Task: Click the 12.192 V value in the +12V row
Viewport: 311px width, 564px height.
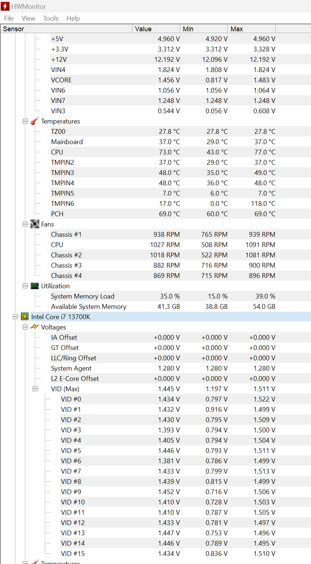Action: pyautogui.click(x=167, y=59)
